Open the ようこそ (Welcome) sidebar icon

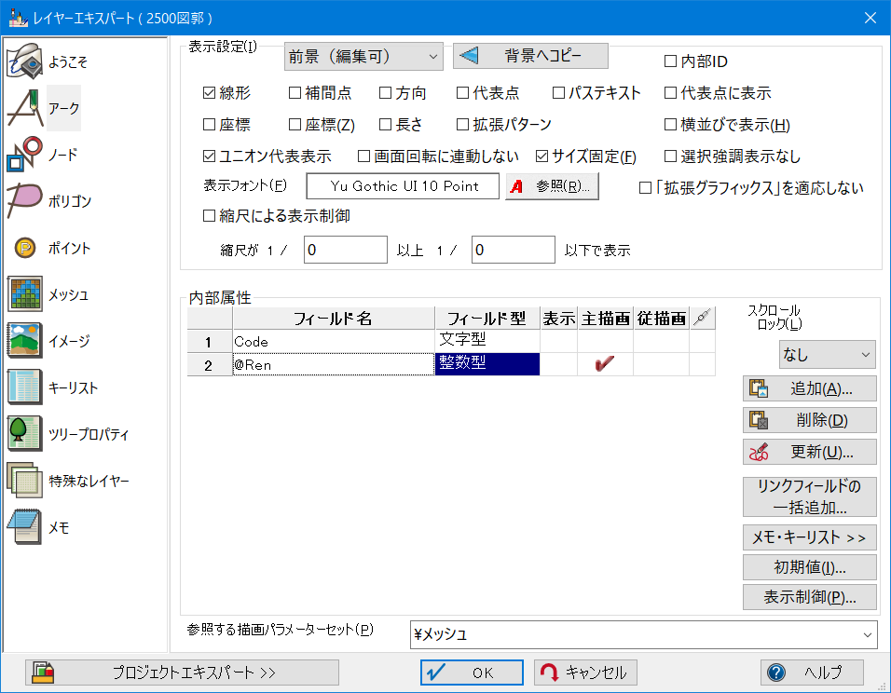pos(24,61)
